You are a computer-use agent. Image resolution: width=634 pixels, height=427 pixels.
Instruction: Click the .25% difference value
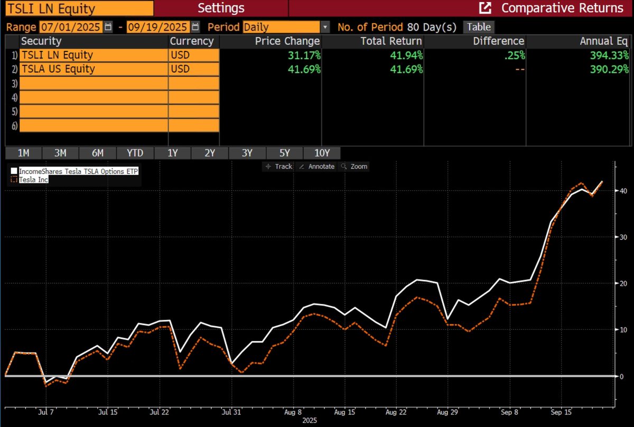click(x=514, y=55)
